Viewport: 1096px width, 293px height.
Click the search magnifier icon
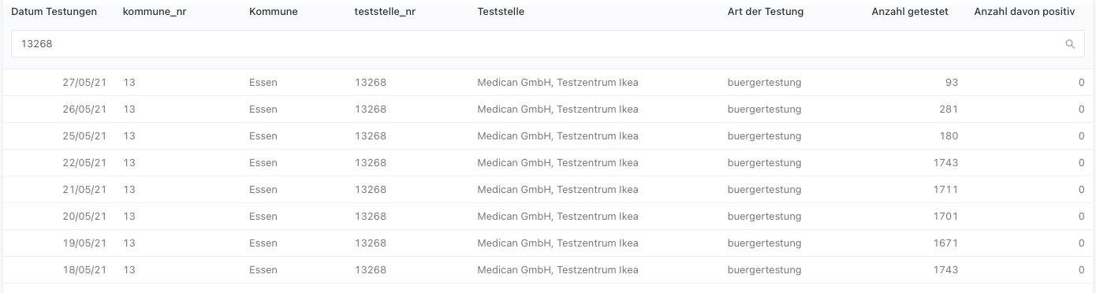point(1070,44)
